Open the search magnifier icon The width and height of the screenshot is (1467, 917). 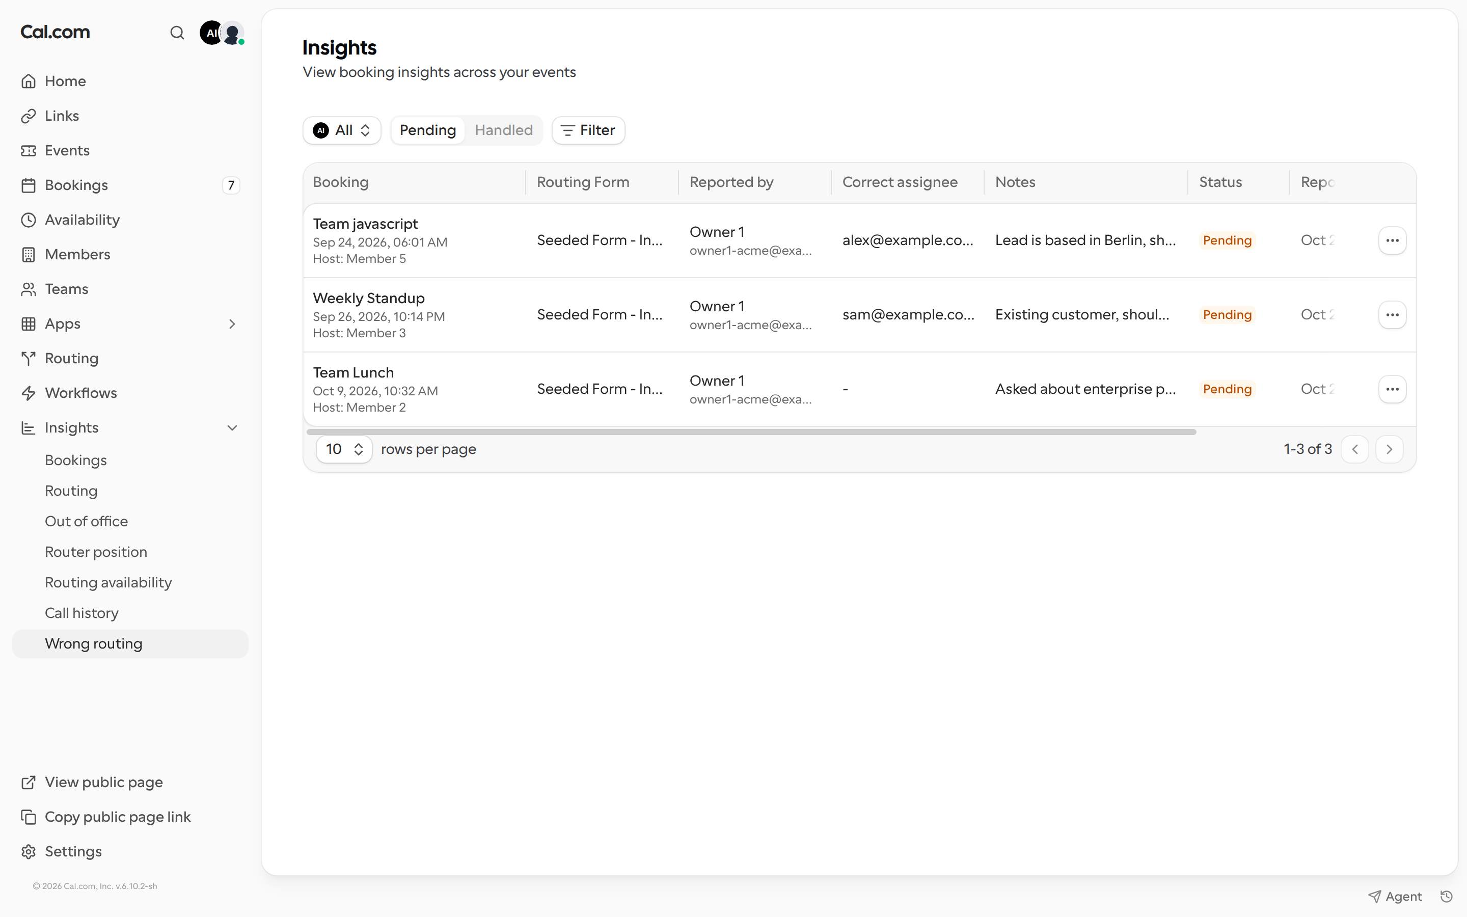coord(176,33)
